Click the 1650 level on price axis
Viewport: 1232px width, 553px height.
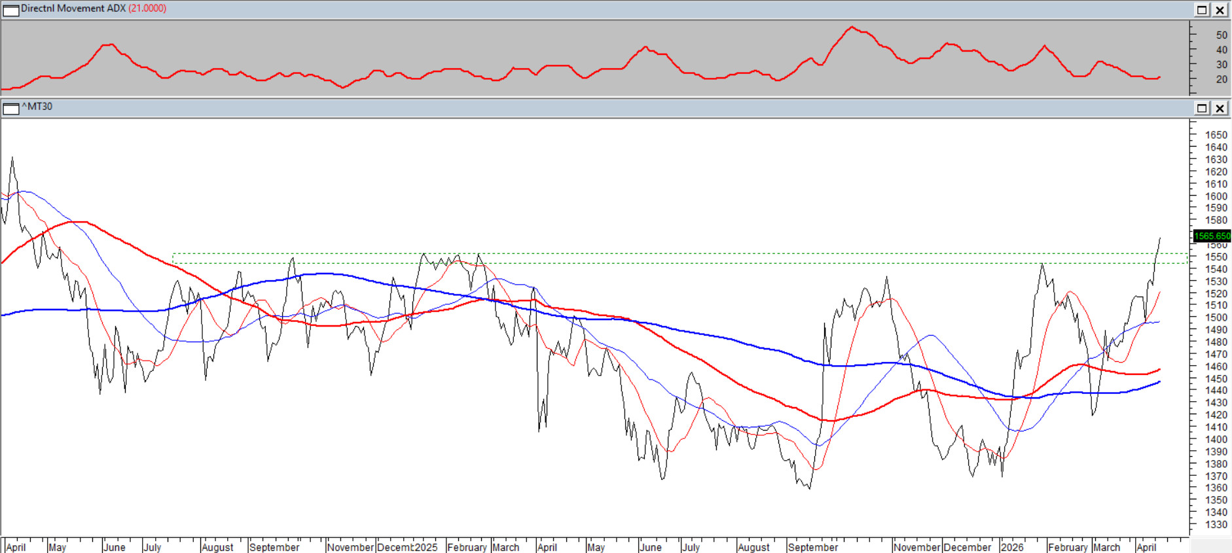click(1216, 135)
